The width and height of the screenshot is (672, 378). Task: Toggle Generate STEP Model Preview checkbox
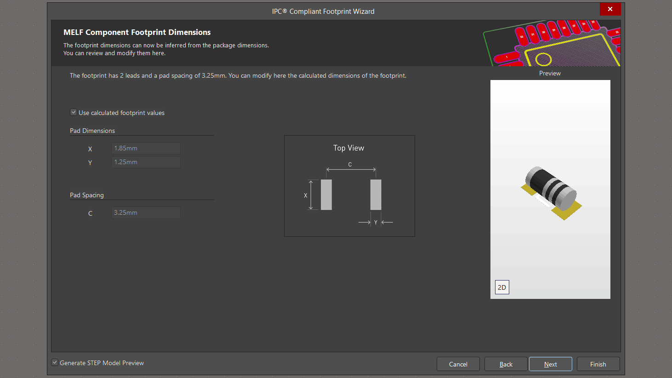pos(55,362)
